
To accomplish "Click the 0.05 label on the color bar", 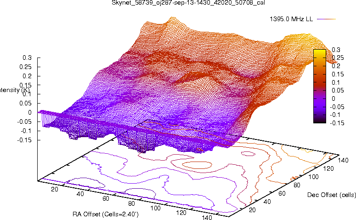I will (x=338, y=90).
